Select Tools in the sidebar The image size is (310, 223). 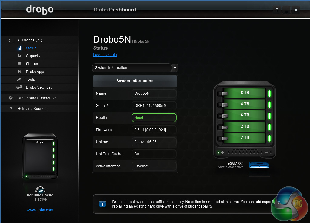30,80
